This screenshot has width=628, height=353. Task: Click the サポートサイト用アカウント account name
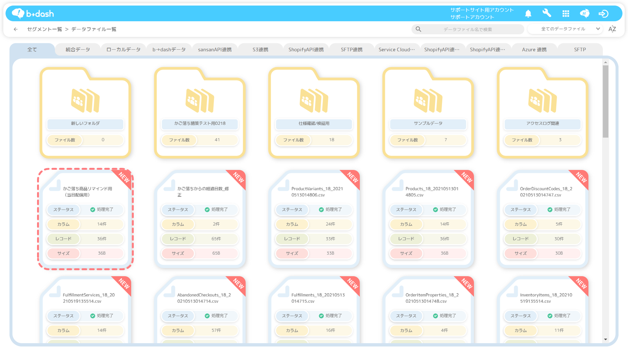(x=482, y=10)
